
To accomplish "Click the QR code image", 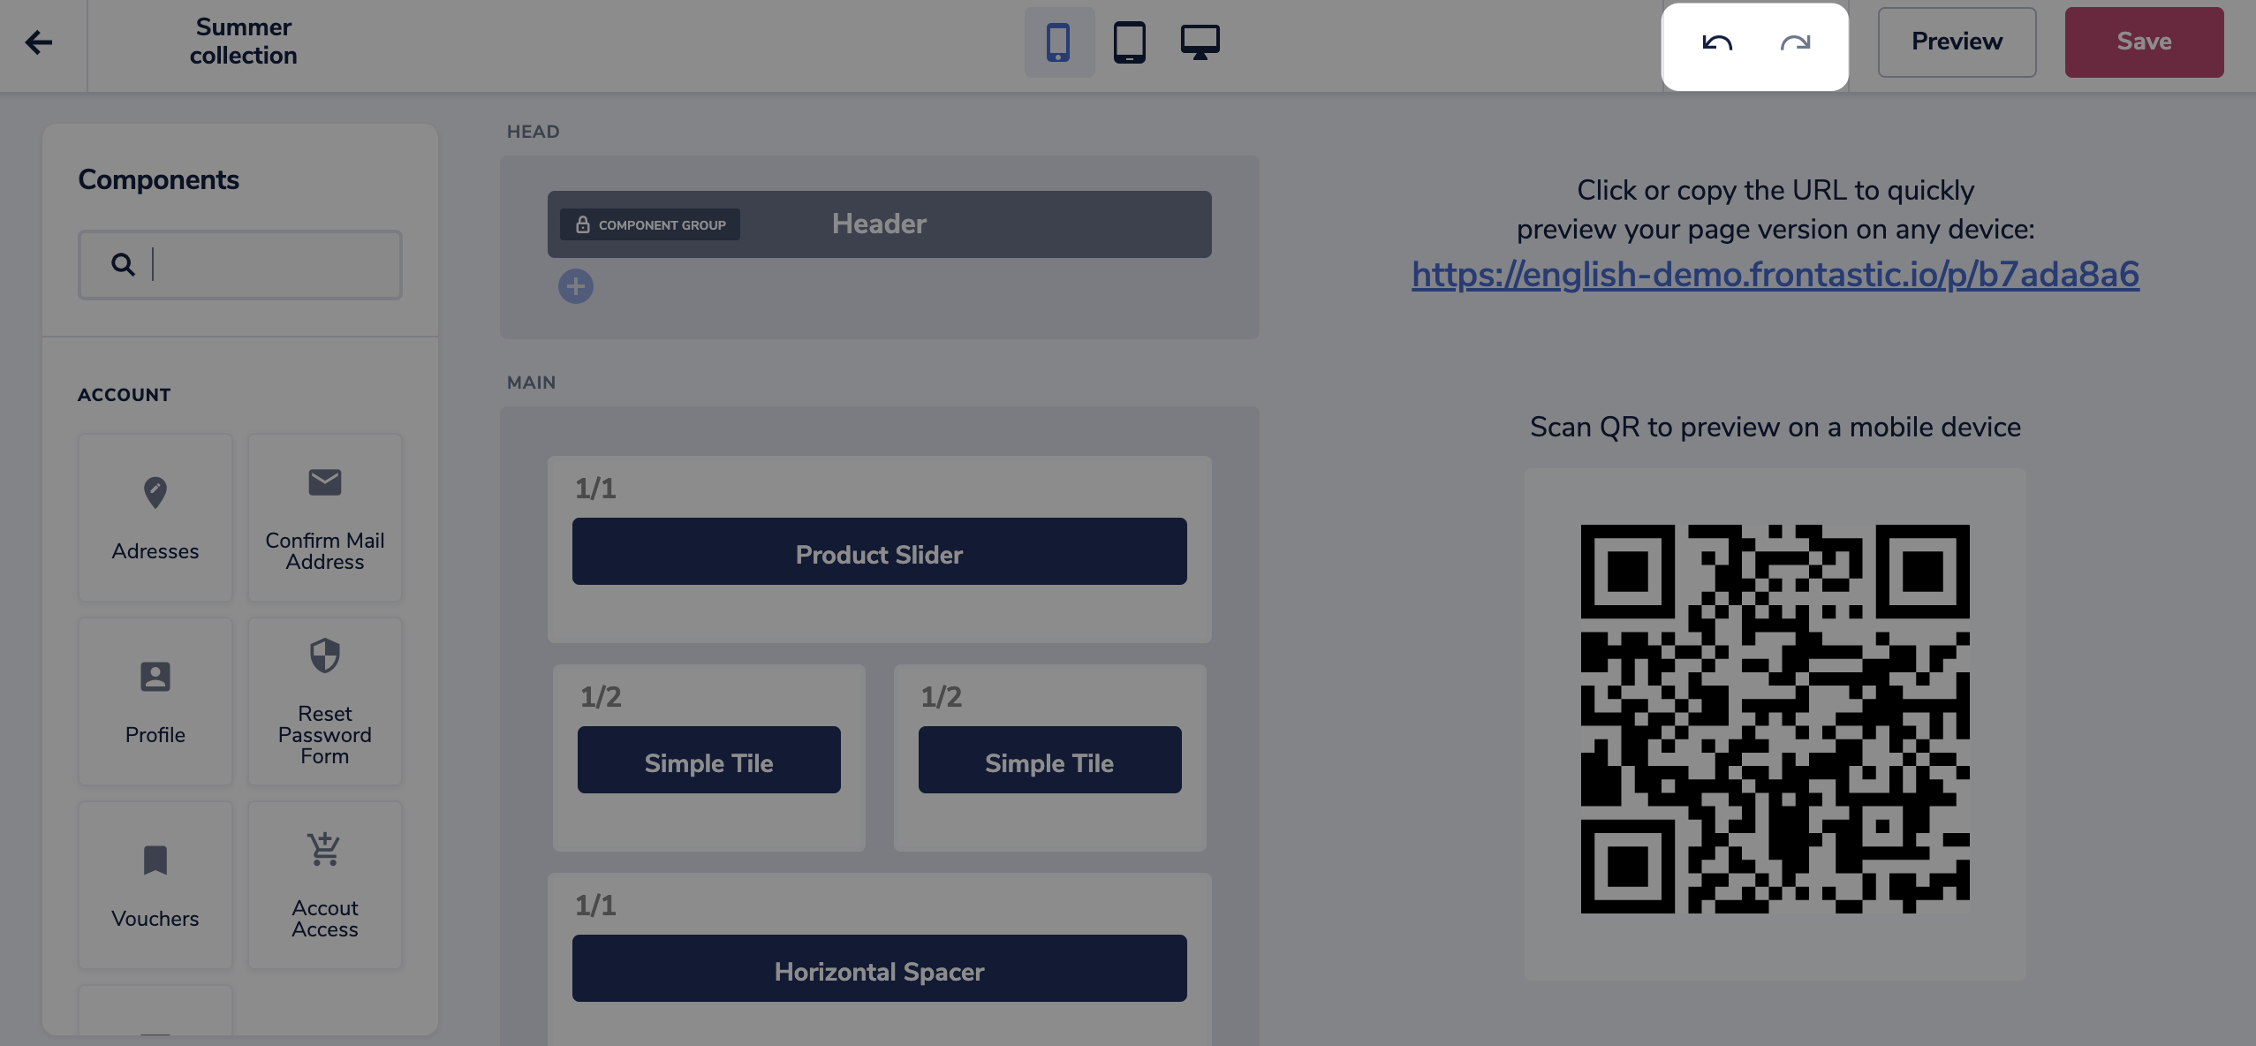I will pos(1775,718).
